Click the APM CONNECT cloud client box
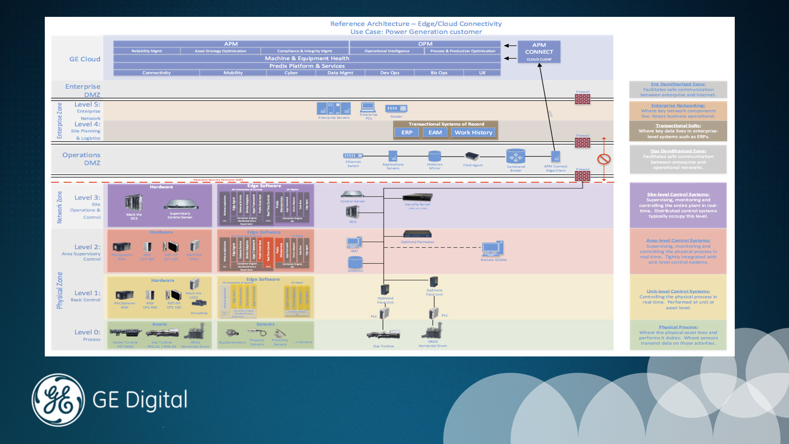Screen dimensions: 789x444 (539, 52)
